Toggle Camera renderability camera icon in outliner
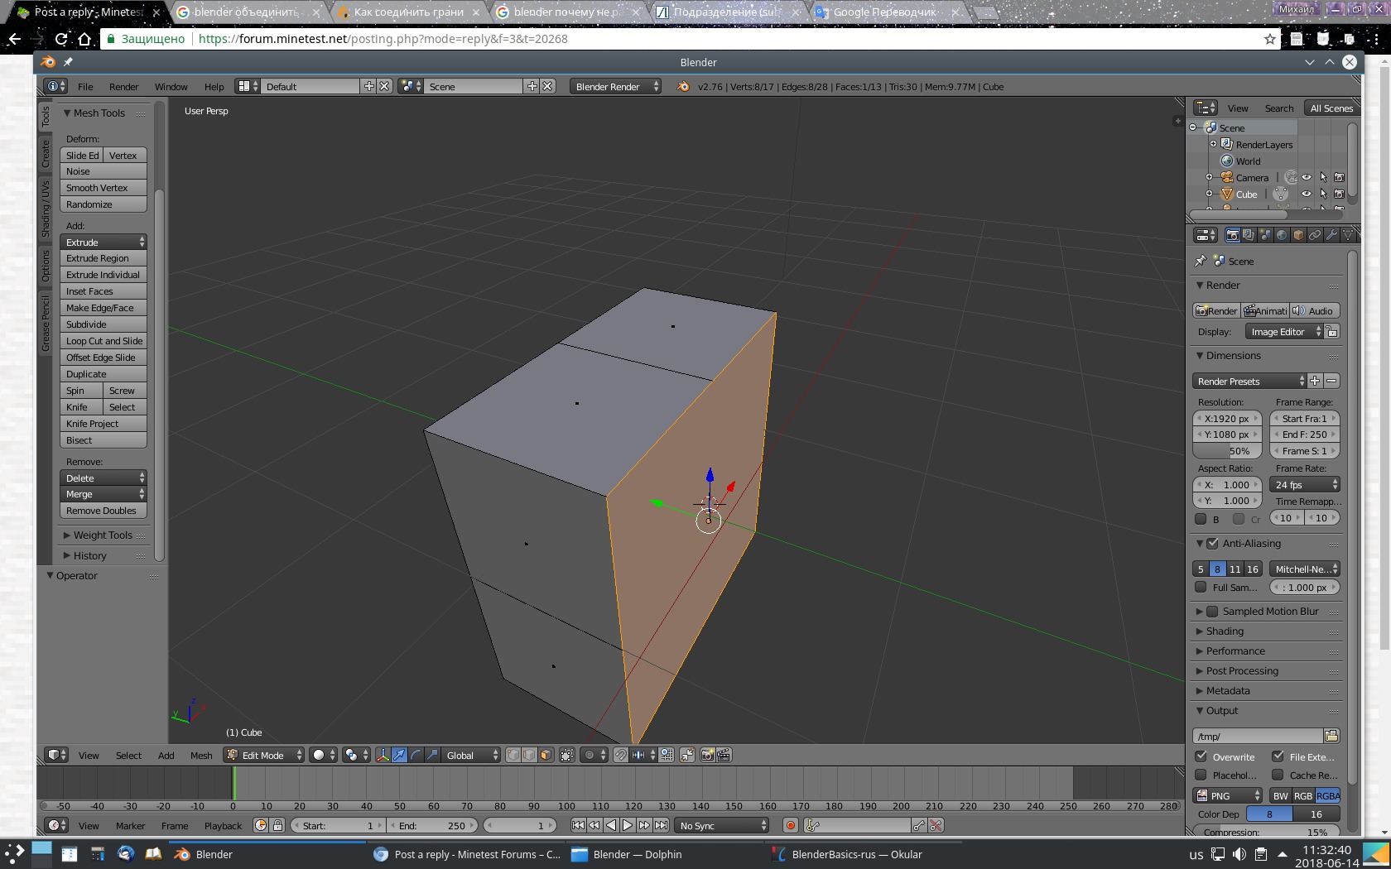1391x869 pixels. 1340,177
